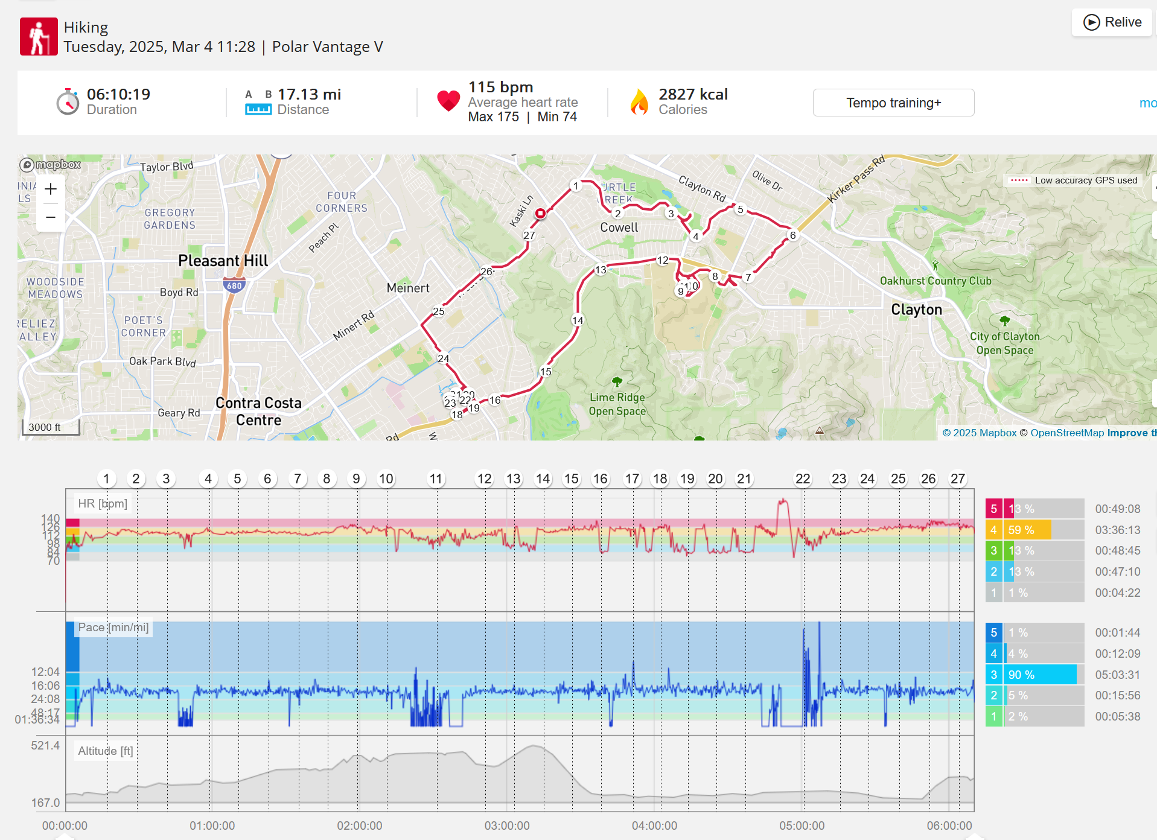
Task: Zoom out on the map
Action: 51,217
